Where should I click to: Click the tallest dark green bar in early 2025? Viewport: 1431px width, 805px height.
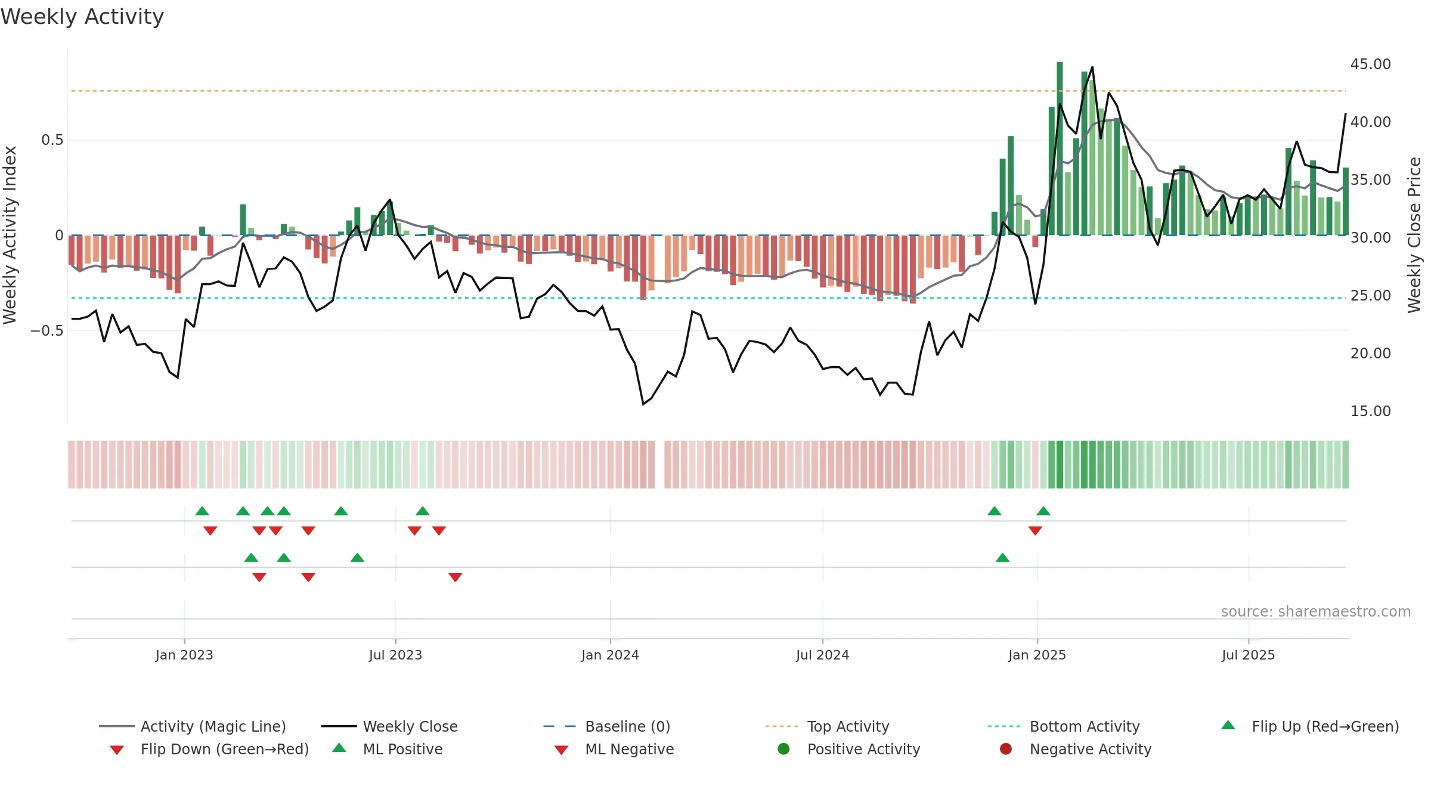1060,148
